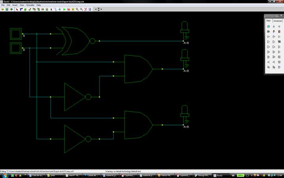Open the Simulate menu
The image size is (284, 178).
[x=30, y=5]
